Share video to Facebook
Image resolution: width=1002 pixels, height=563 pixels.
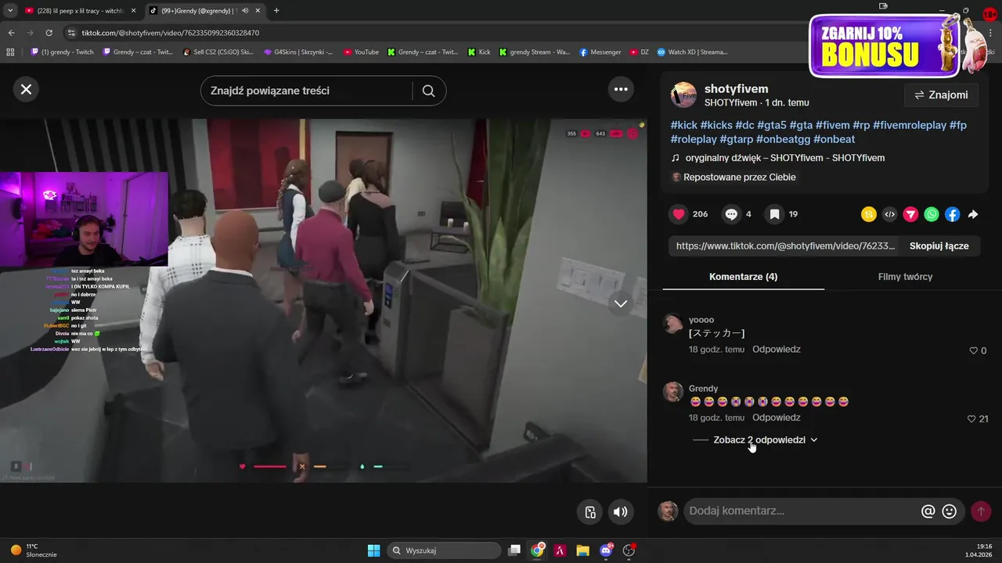[952, 214]
